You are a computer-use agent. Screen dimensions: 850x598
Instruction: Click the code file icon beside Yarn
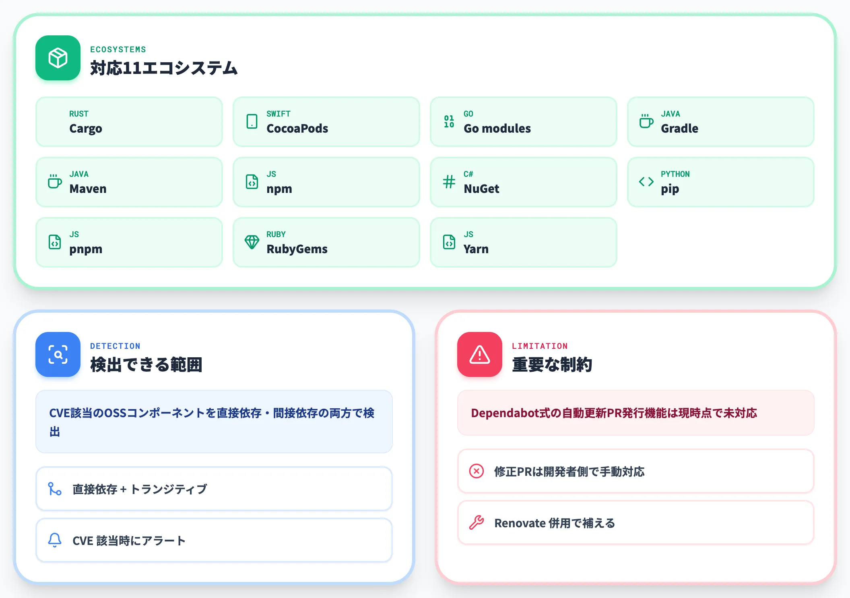tap(449, 242)
